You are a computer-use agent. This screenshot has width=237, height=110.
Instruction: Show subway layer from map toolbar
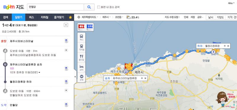click(81, 47)
